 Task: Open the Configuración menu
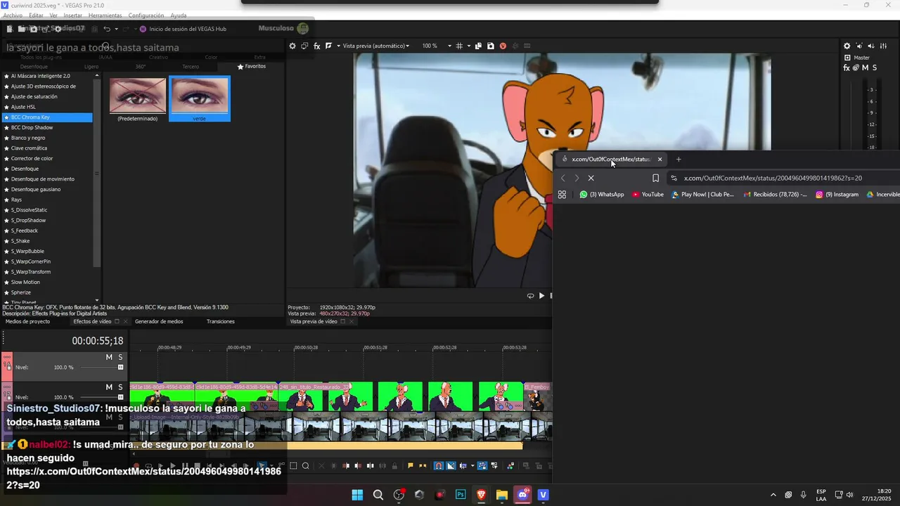(x=146, y=15)
